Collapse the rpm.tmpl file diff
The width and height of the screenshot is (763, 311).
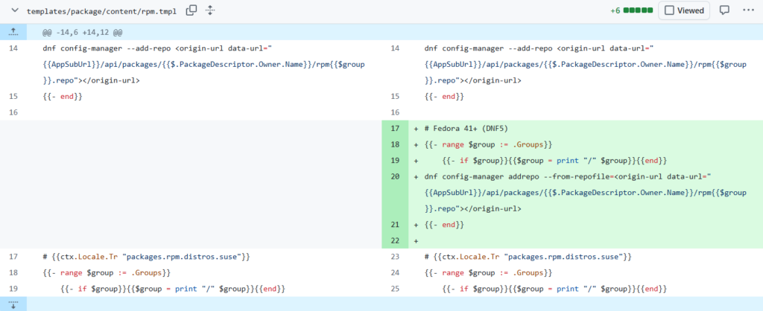pos(13,11)
